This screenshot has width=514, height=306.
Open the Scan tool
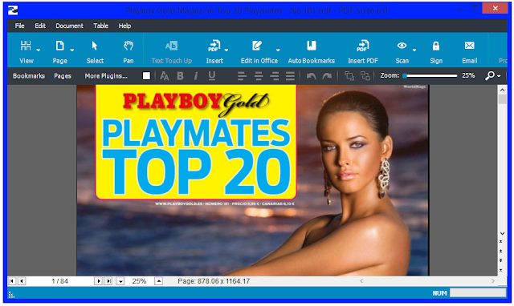pyautogui.click(x=402, y=51)
